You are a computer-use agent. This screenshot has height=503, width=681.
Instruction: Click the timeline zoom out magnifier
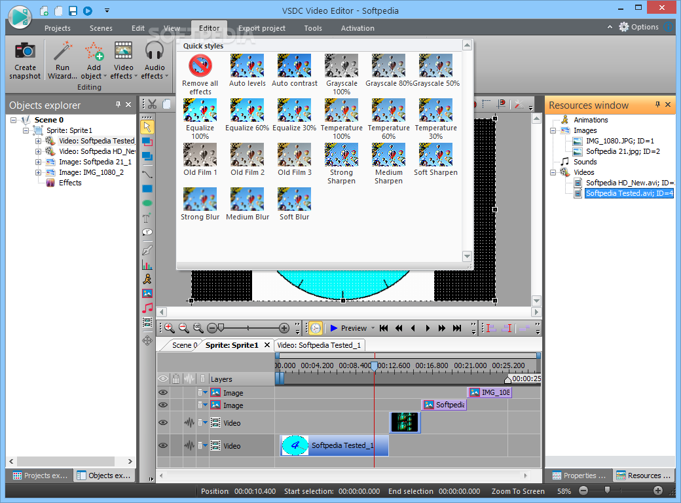click(x=184, y=328)
